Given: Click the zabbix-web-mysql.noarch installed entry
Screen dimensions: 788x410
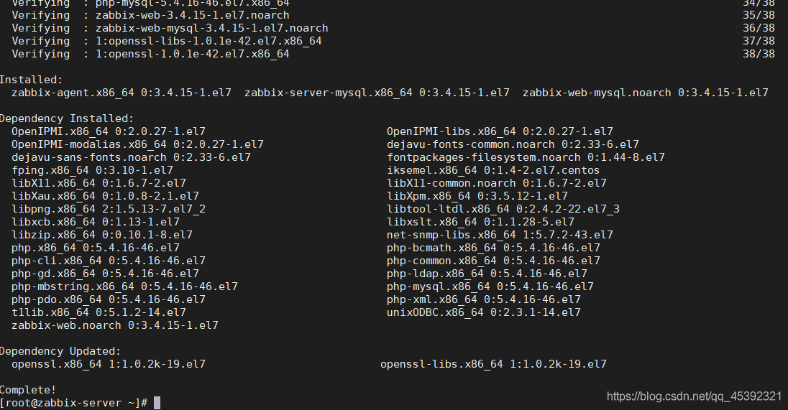Looking at the screenshot, I should [x=645, y=93].
